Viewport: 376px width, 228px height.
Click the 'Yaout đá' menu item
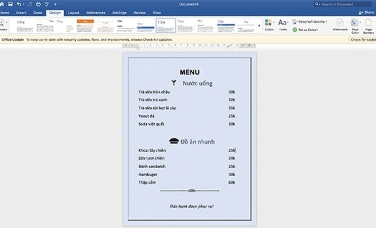click(146, 116)
